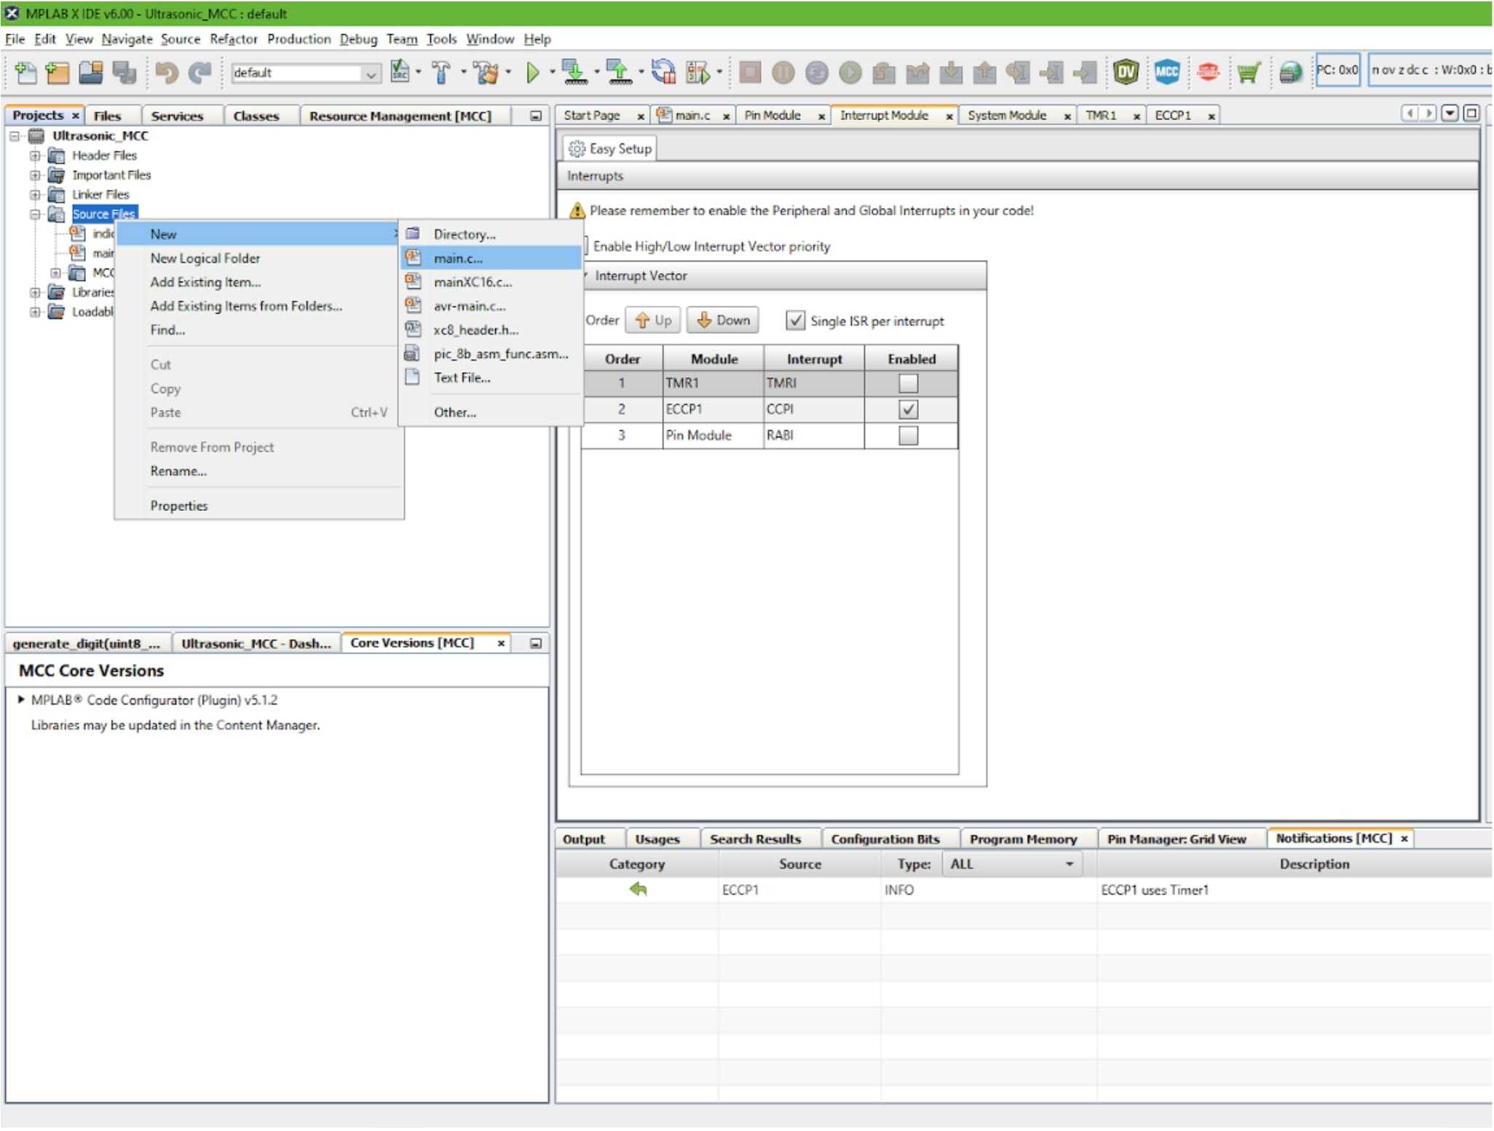Minimize the Projects panel group
1494x1131 pixels.
coord(536,116)
